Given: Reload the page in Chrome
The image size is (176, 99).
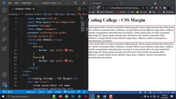Looking at the screenshot, I should [x=98, y=8].
